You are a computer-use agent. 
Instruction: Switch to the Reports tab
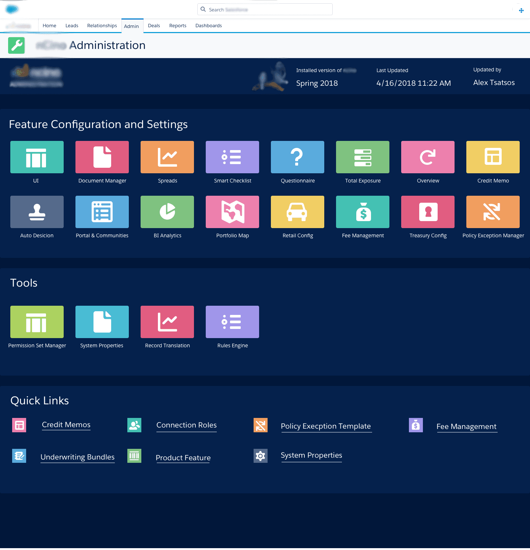click(x=178, y=25)
